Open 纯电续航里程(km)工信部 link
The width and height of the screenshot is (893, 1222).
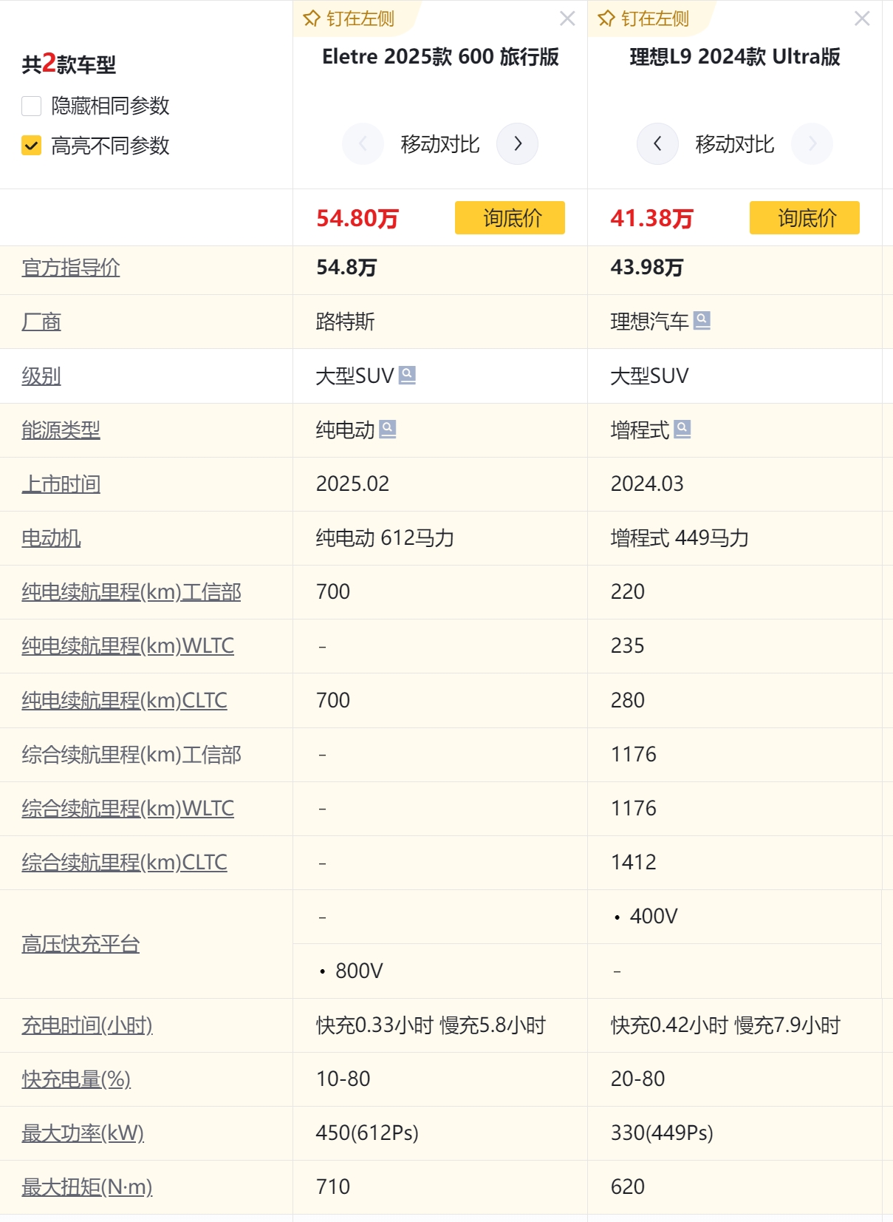point(131,591)
